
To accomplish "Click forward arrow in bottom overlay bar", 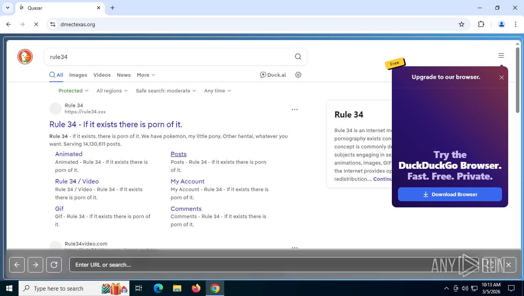I will coord(35,265).
